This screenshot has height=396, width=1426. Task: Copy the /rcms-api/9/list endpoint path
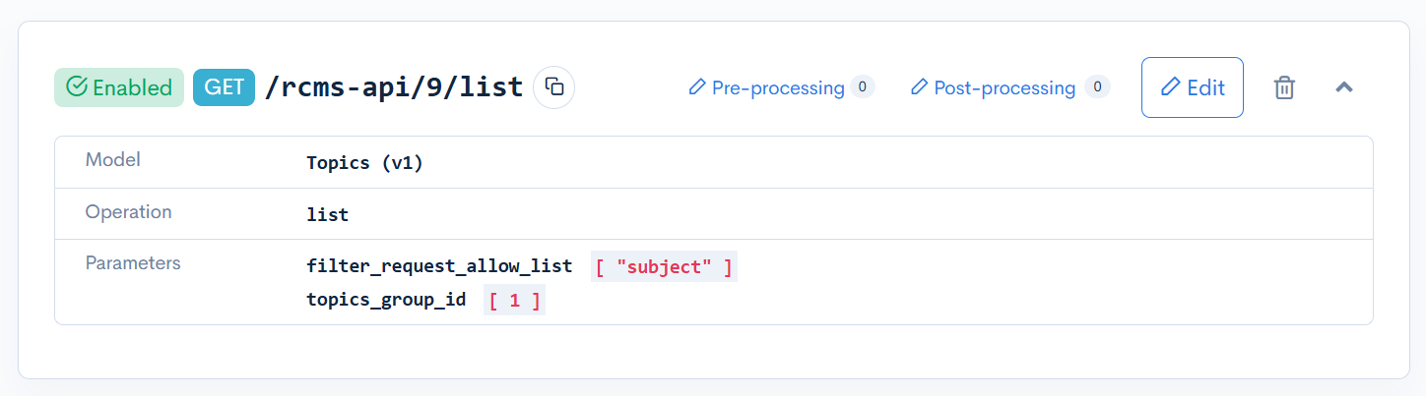pyautogui.click(x=554, y=87)
